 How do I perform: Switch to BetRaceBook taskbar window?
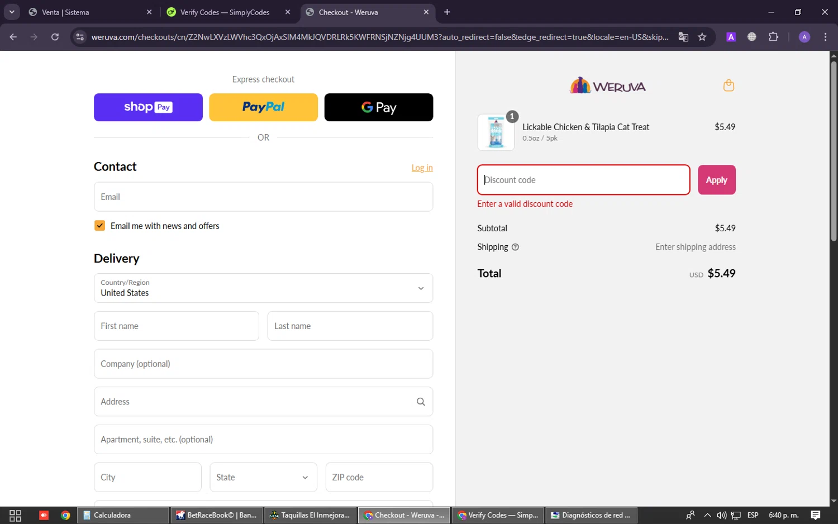coord(216,515)
